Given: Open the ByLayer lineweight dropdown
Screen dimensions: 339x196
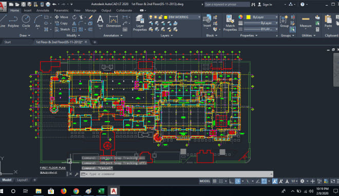Looking at the screenshot, I should pyautogui.click(x=261, y=23).
